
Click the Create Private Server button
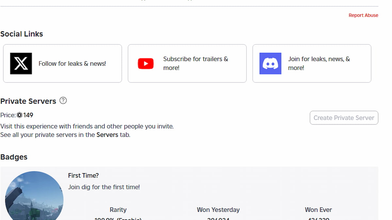click(x=344, y=118)
